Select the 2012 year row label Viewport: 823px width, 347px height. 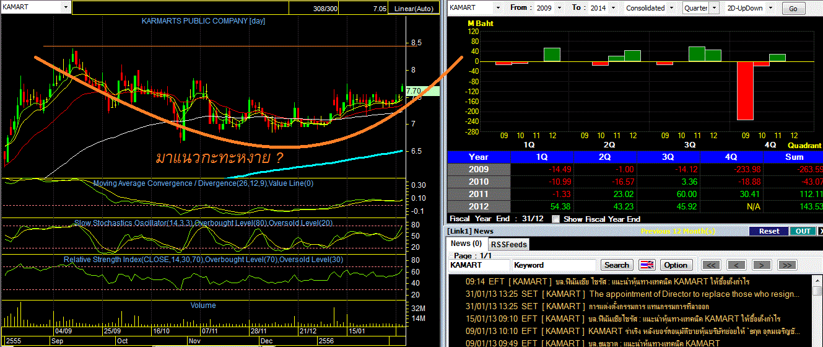coord(478,206)
